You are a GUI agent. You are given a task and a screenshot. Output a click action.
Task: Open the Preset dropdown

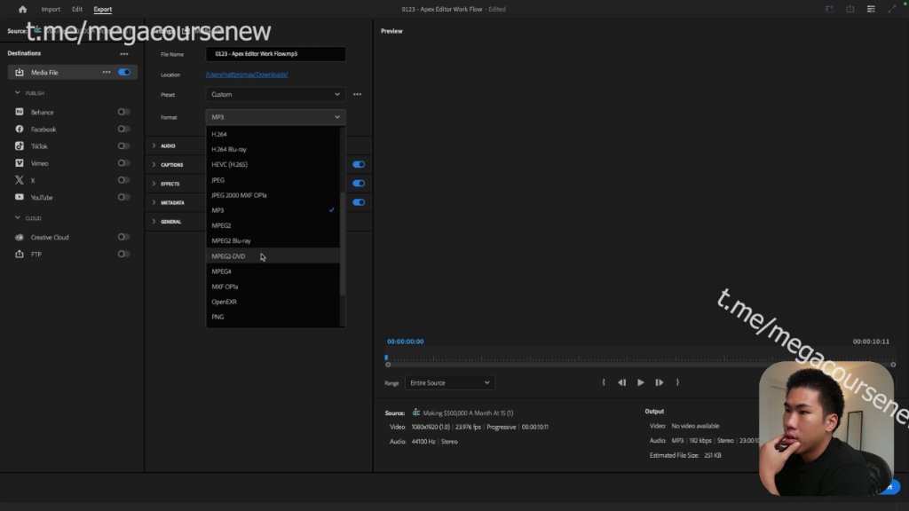click(x=275, y=94)
